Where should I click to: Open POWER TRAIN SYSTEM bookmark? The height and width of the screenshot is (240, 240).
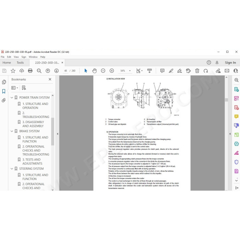(x=34, y=97)
